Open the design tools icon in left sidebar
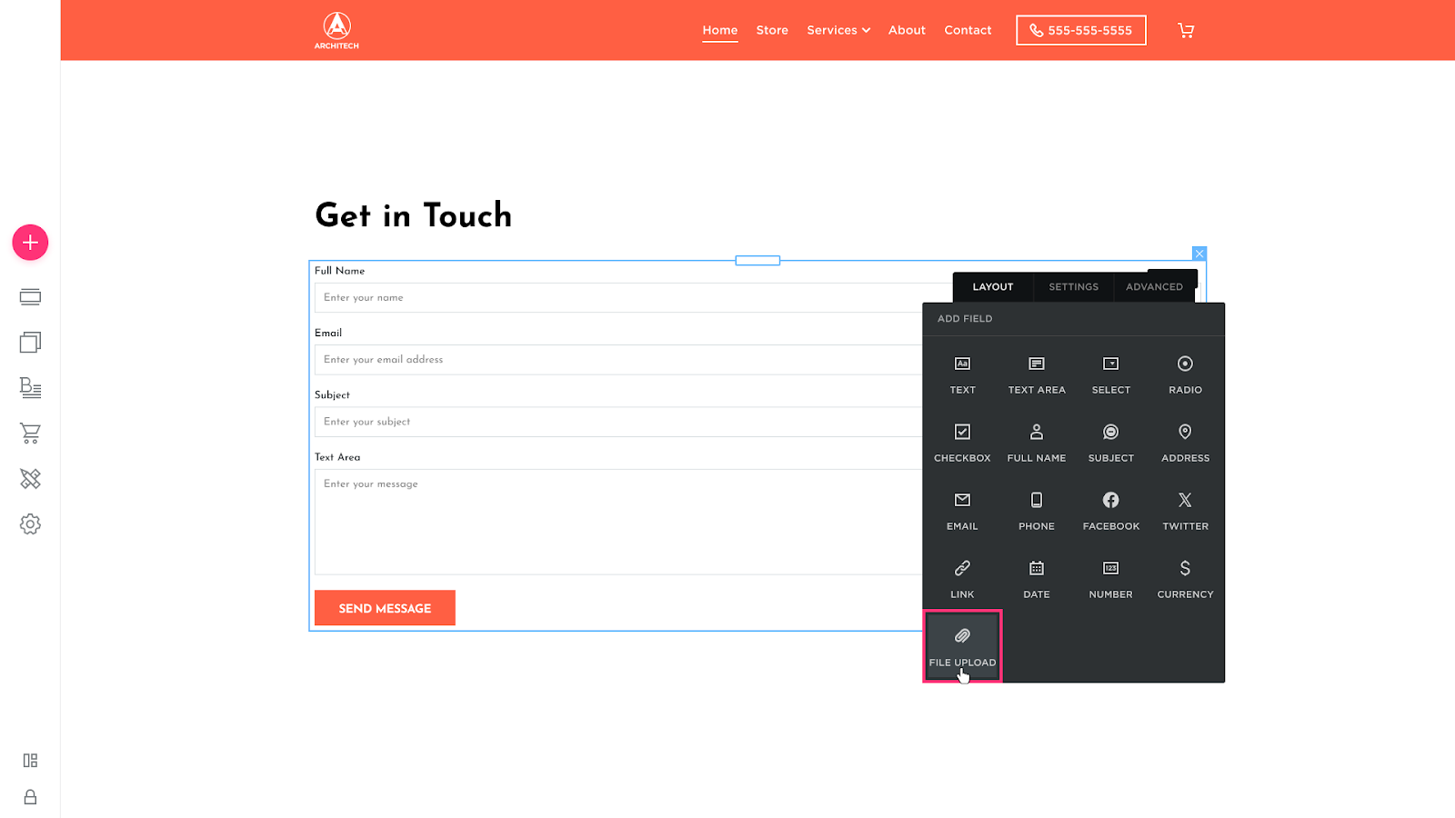 click(30, 479)
